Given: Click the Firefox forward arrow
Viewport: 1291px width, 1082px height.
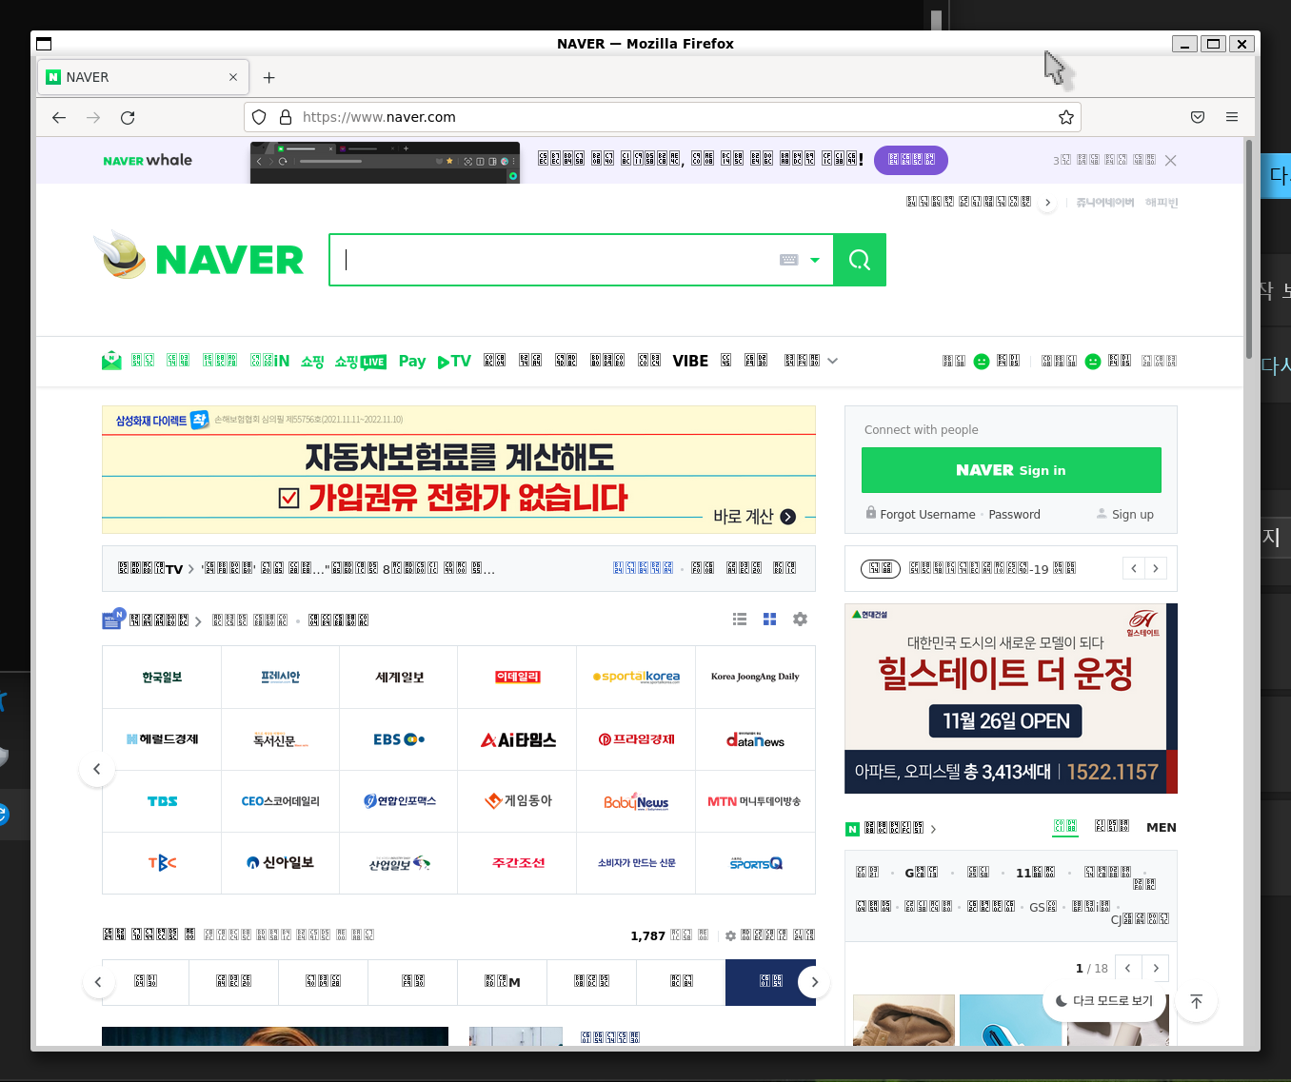Looking at the screenshot, I should pyautogui.click(x=93, y=117).
